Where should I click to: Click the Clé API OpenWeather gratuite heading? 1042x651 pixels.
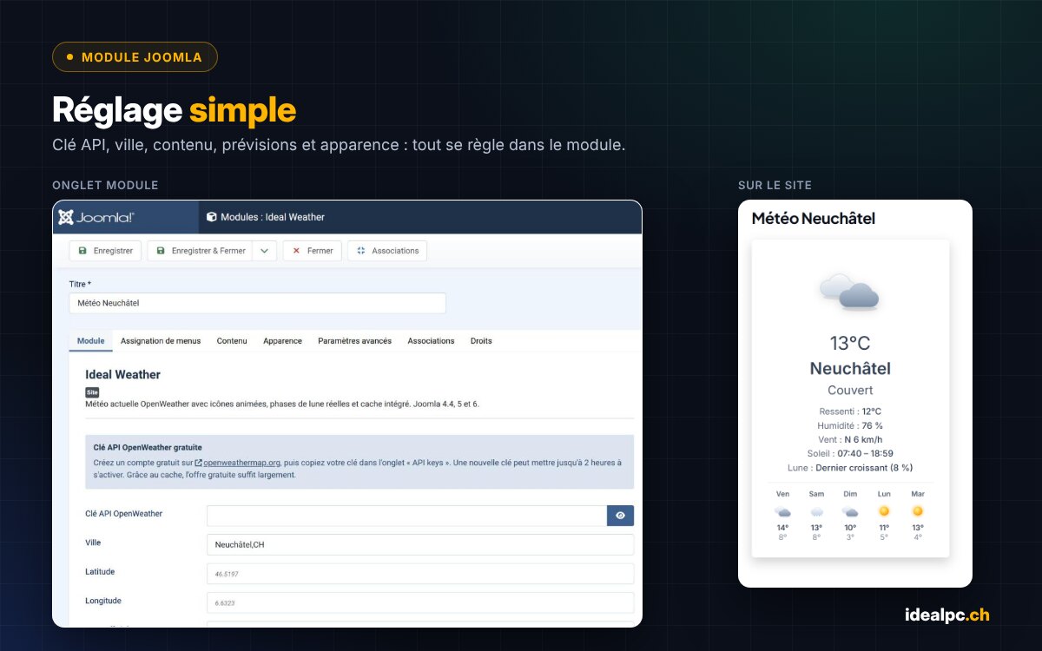tap(148, 448)
